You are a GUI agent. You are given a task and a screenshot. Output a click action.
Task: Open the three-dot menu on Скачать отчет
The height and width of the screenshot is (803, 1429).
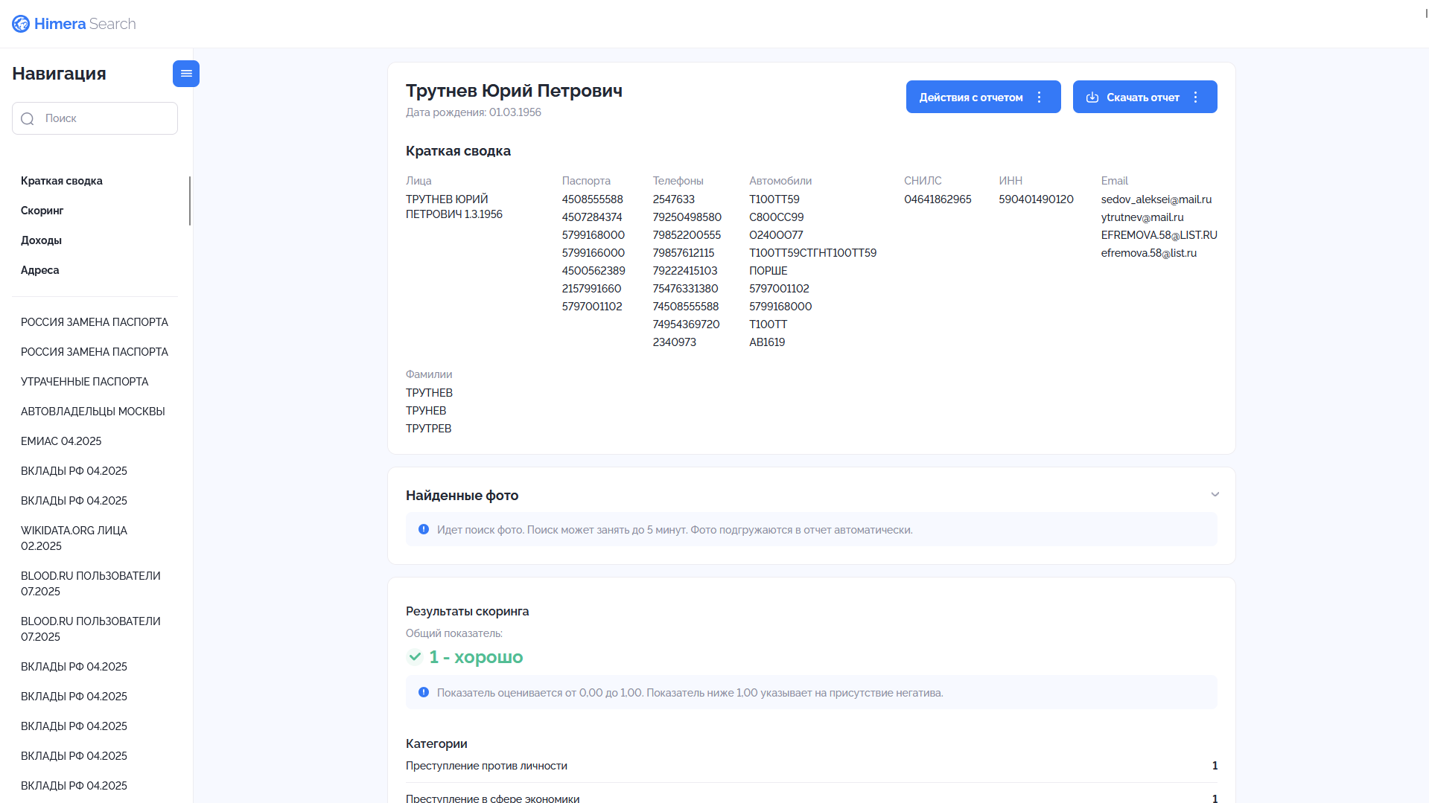(x=1196, y=97)
